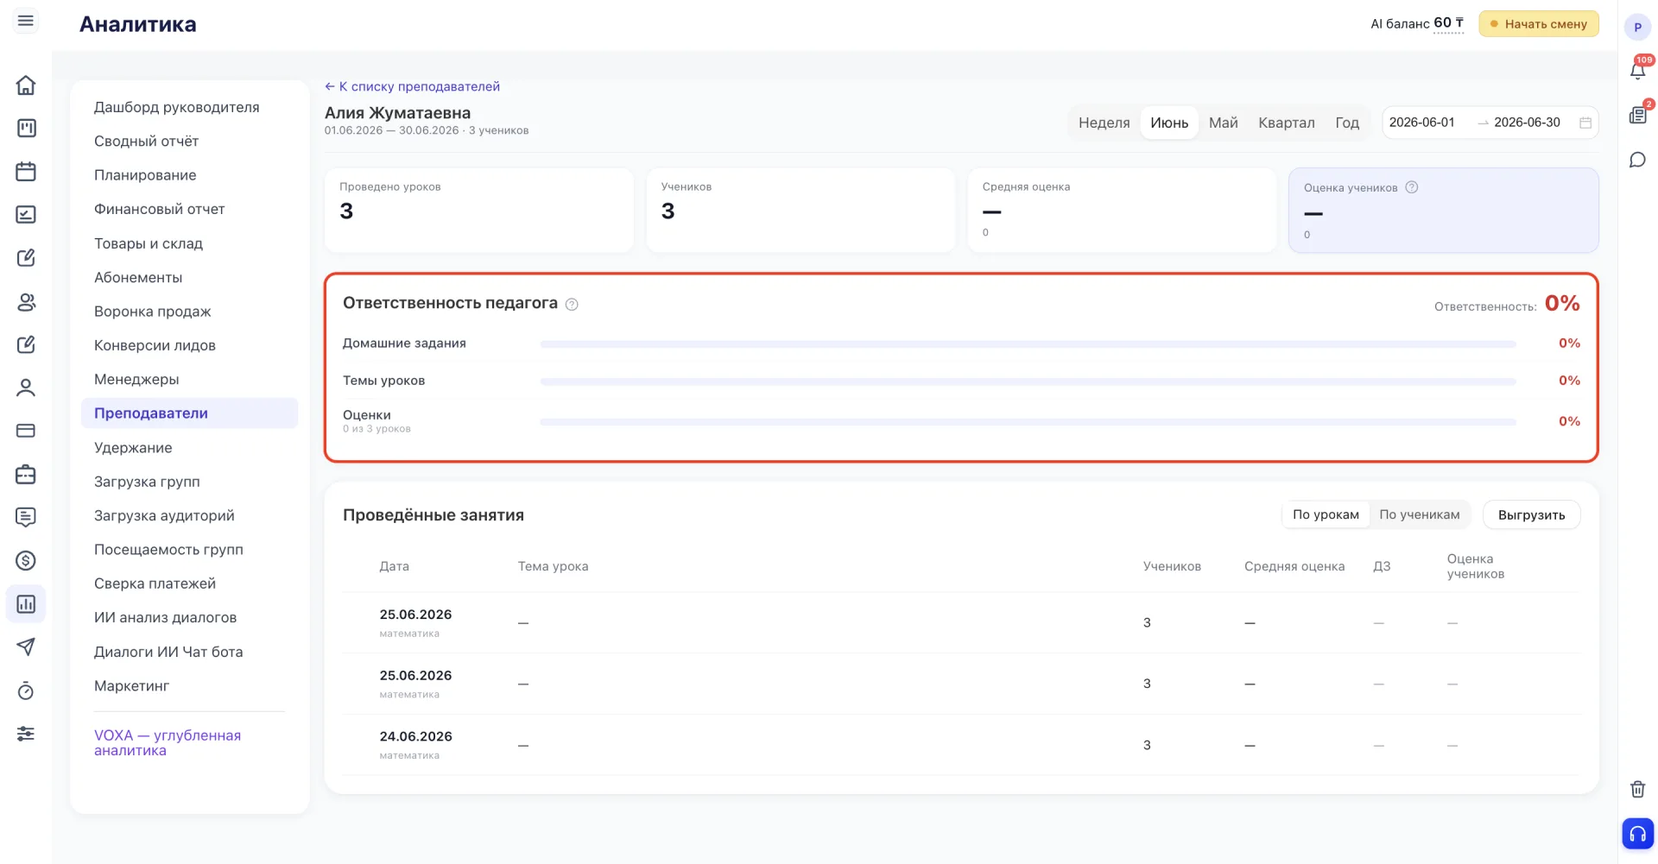Viewport: 1658px width, 864px height.
Task: Open the Планирование section
Action: coord(145,175)
